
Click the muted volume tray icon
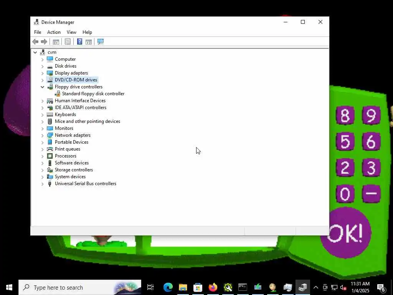point(343,287)
